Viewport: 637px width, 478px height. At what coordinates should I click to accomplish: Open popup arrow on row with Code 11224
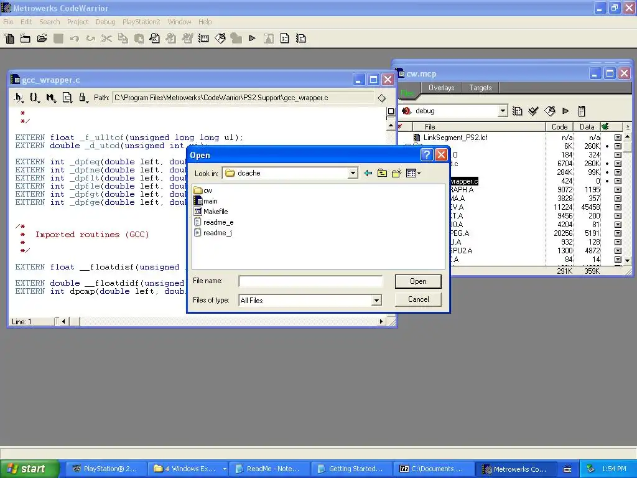[x=618, y=207]
